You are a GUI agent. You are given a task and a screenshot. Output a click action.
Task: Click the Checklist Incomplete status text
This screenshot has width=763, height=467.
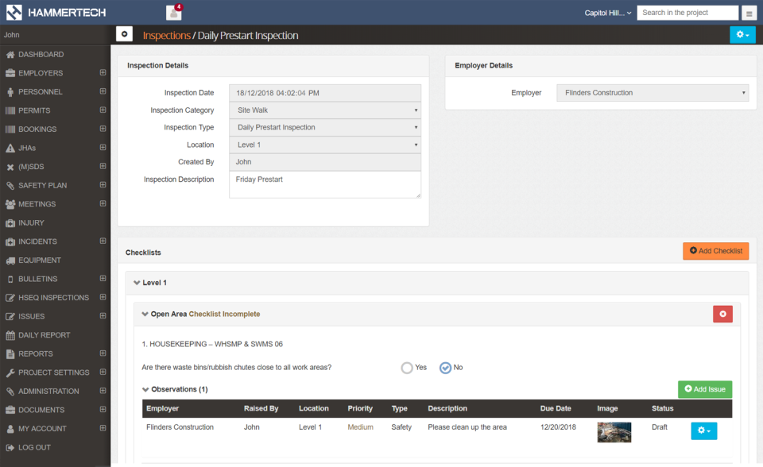[224, 315]
